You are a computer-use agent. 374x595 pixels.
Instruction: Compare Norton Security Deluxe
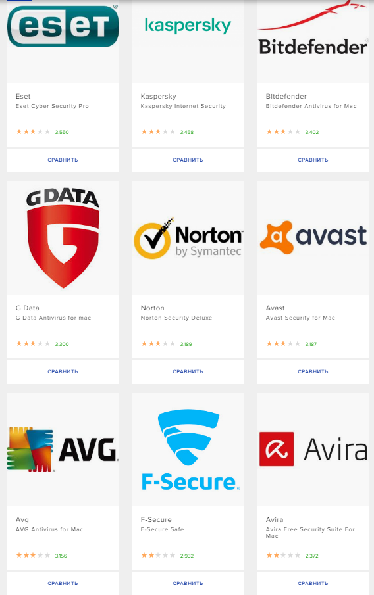pyautogui.click(x=188, y=372)
